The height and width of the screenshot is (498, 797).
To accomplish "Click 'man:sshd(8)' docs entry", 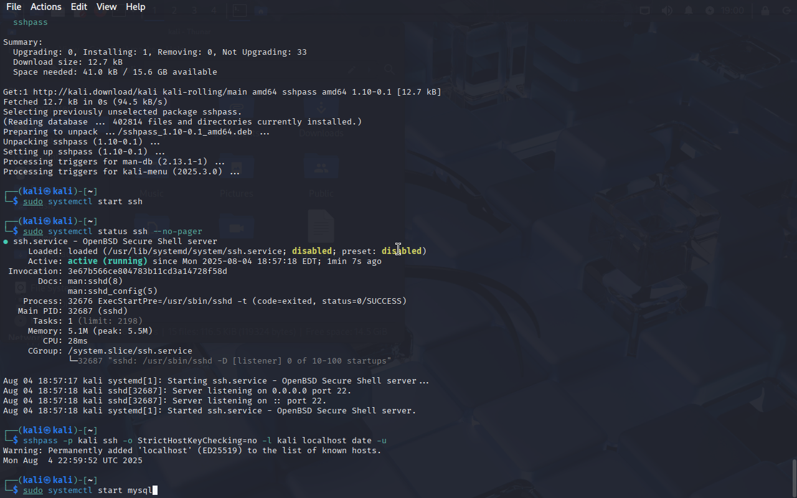I will (x=95, y=281).
